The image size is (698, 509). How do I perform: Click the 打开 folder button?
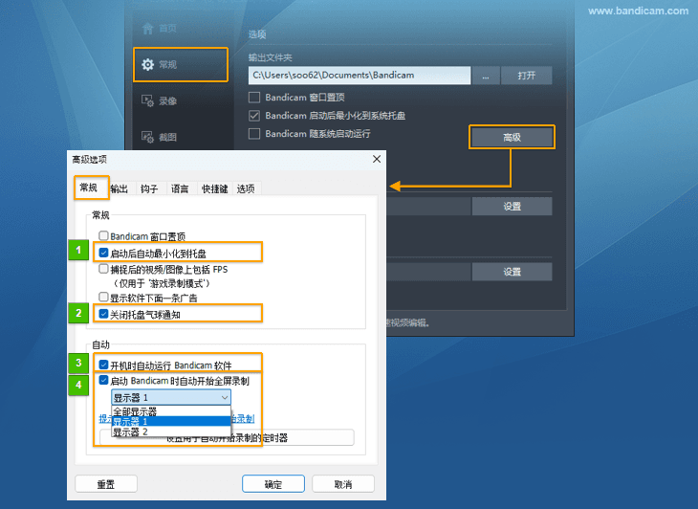(527, 76)
